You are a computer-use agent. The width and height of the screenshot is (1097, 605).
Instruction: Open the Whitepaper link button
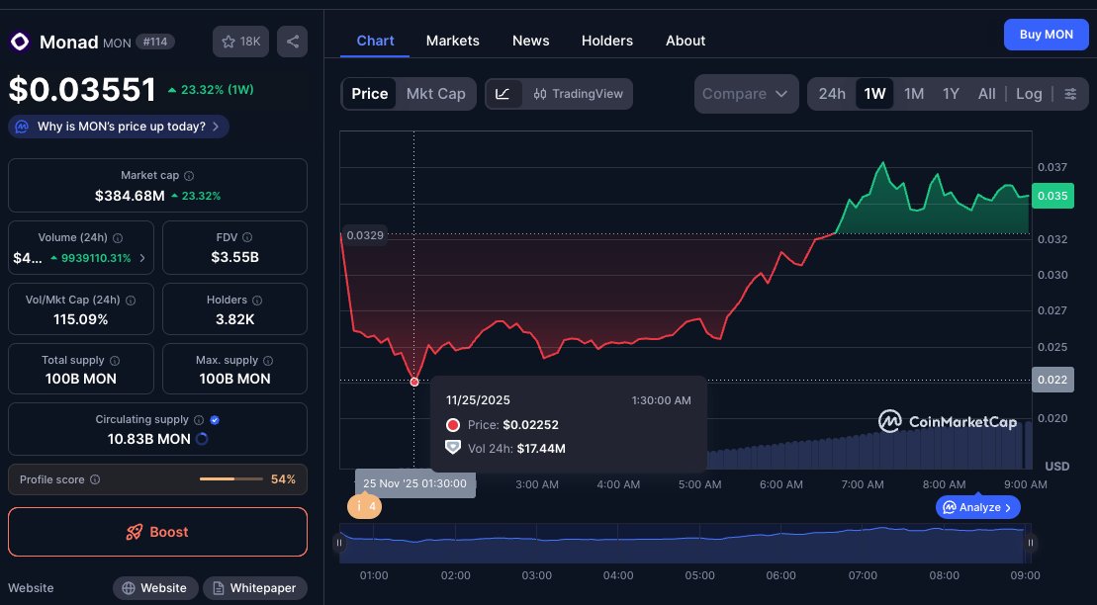(x=254, y=588)
